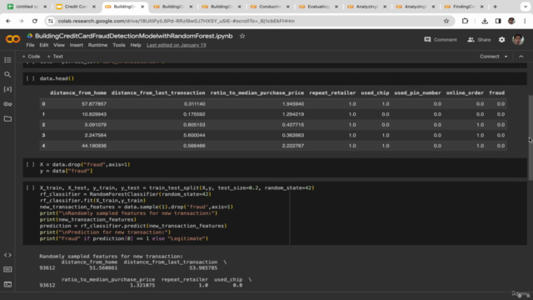Open the table of contents sidebar icon
This screenshot has width=533, height=300.
pos(7,60)
